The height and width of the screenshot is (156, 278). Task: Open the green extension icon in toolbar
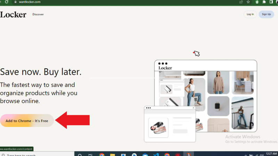(257, 2)
